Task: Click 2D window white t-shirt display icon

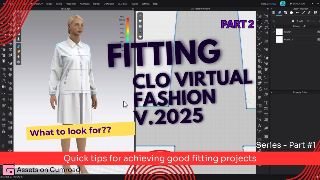Action: point(140,21)
